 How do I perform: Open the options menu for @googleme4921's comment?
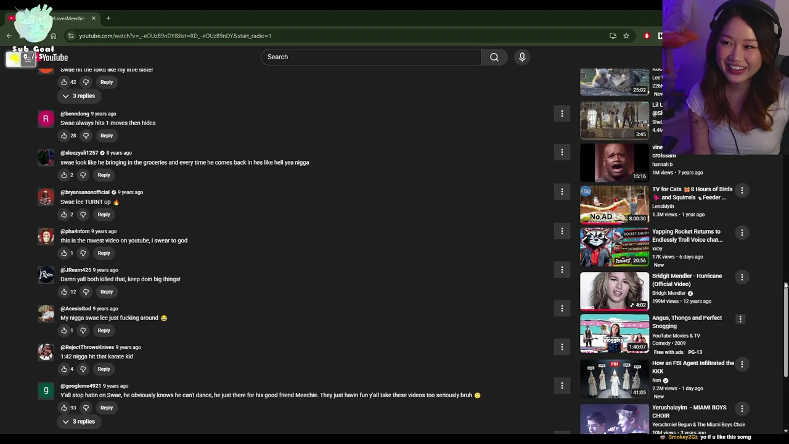[562, 385]
